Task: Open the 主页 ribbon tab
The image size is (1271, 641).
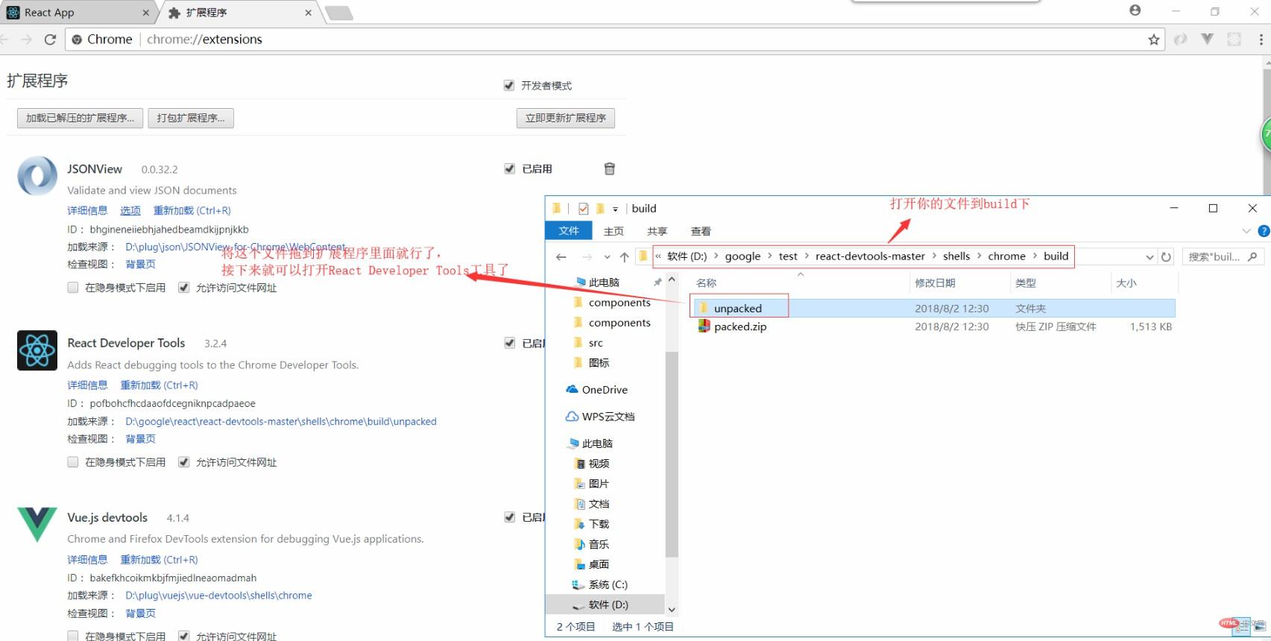Action: [x=614, y=231]
